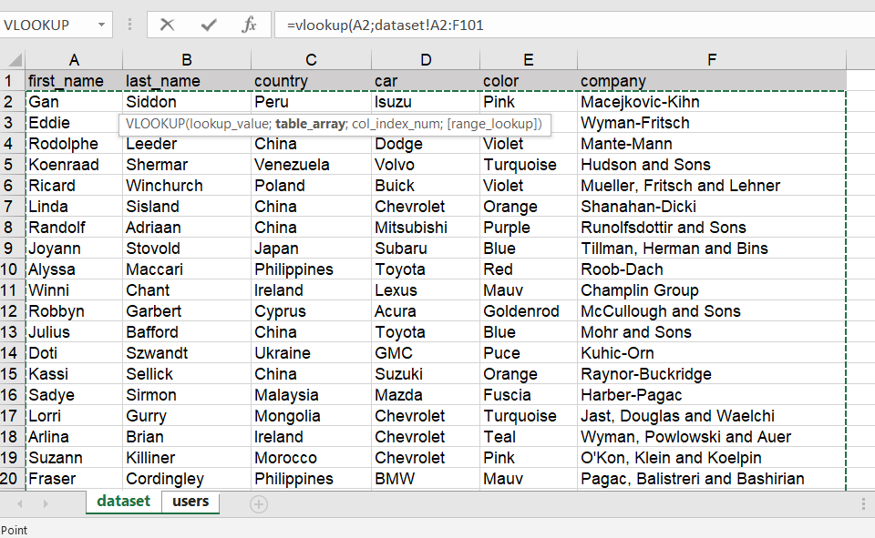Select cell containing BMW

426,478
